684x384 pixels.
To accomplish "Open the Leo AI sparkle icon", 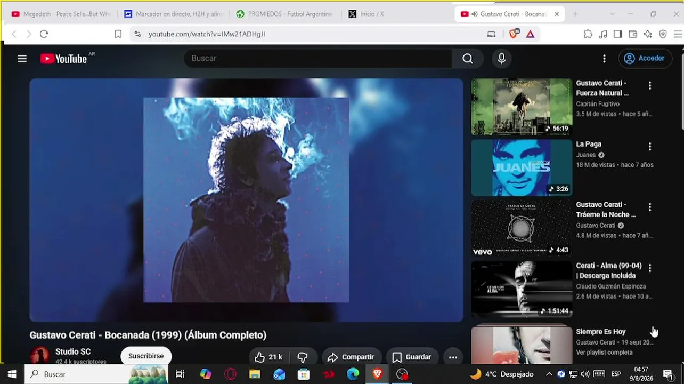I will pos(648,34).
